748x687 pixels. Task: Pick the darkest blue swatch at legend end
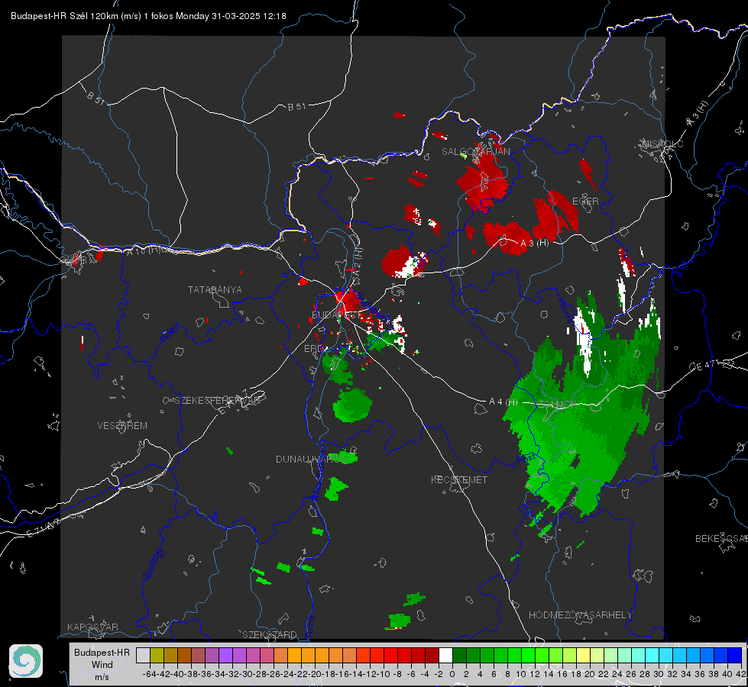pyautogui.click(x=735, y=656)
